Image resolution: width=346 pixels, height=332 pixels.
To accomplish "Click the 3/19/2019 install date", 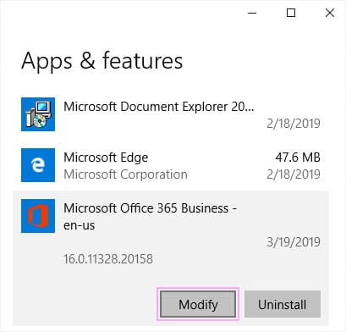I will (x=294, y=242).
